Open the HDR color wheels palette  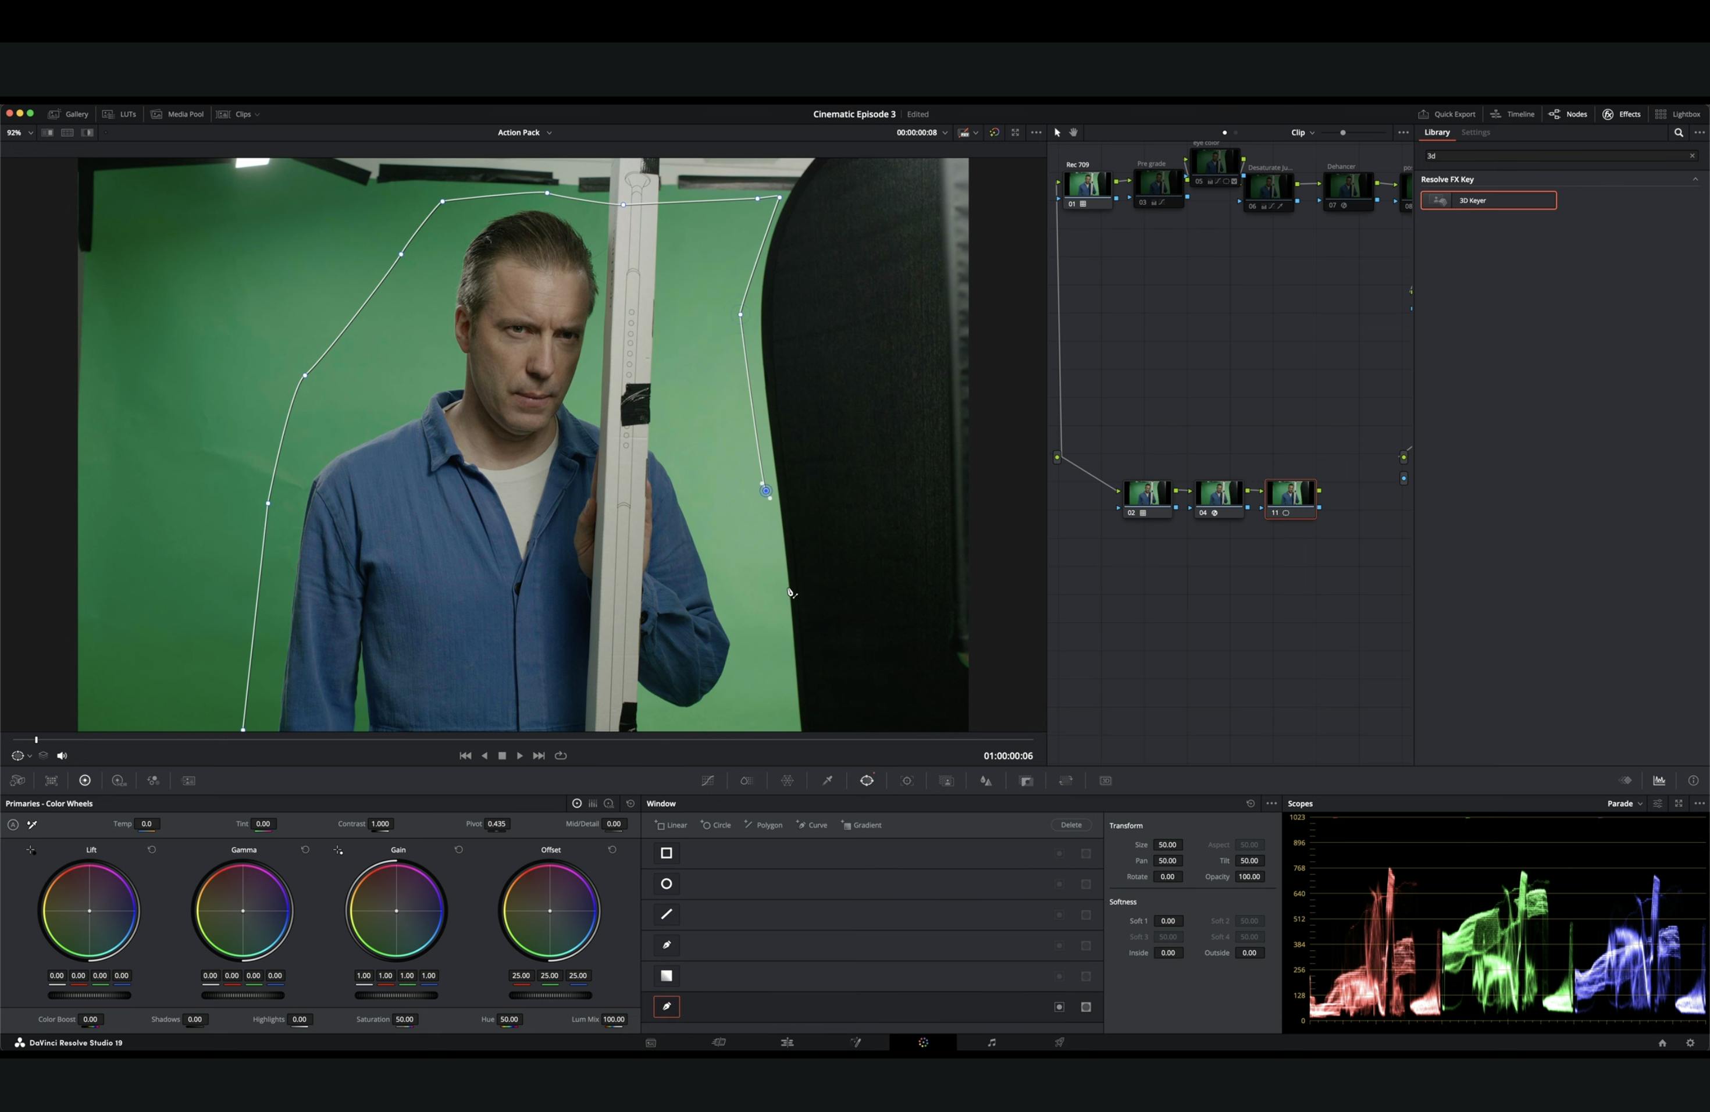119,781
